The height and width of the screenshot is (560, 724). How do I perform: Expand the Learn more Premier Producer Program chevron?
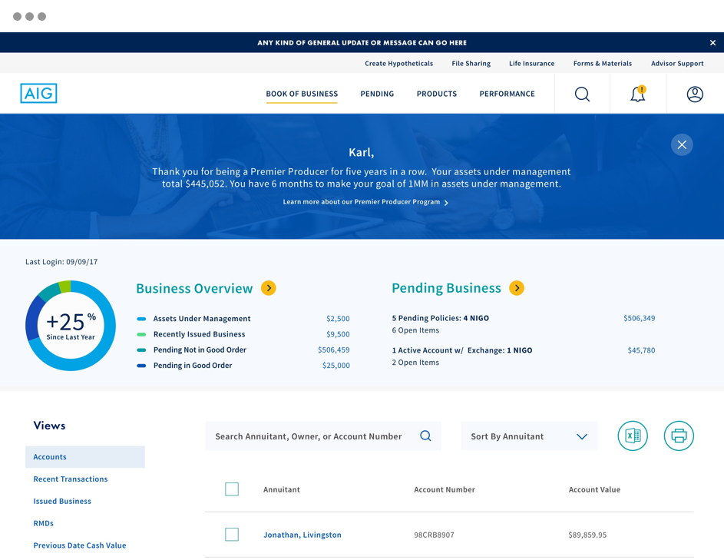[448, 203]
